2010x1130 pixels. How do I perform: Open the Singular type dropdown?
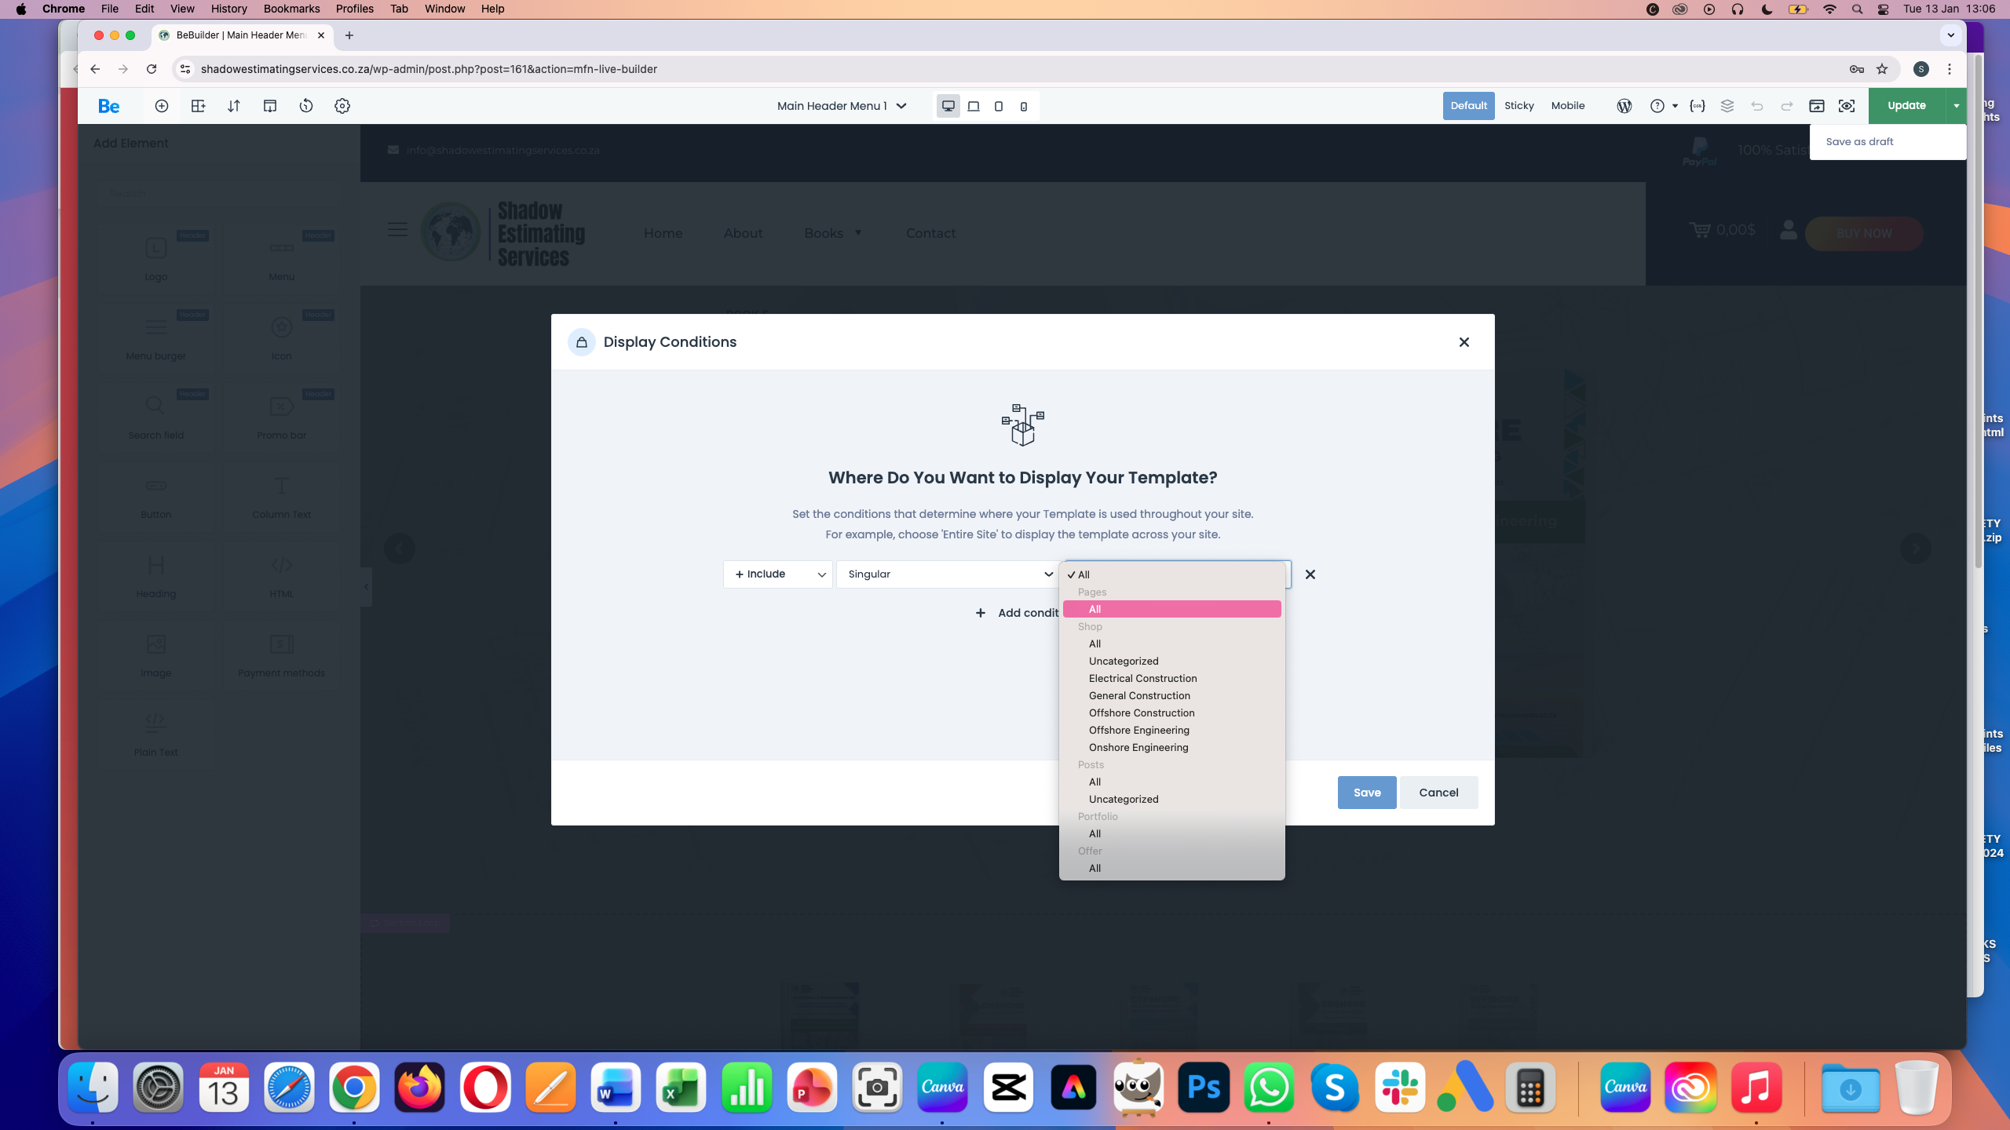click(948, 574)
